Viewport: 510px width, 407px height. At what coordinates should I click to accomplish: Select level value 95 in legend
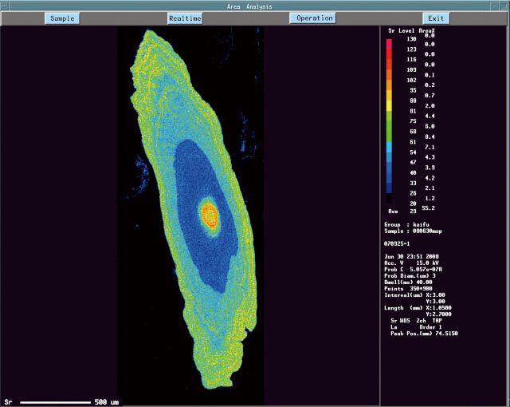click(413, 90)
